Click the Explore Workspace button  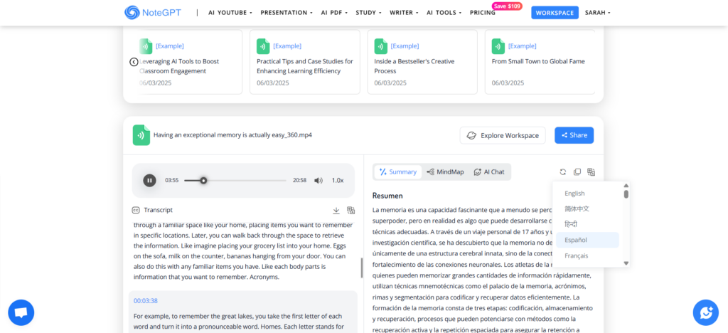(503, 135)
